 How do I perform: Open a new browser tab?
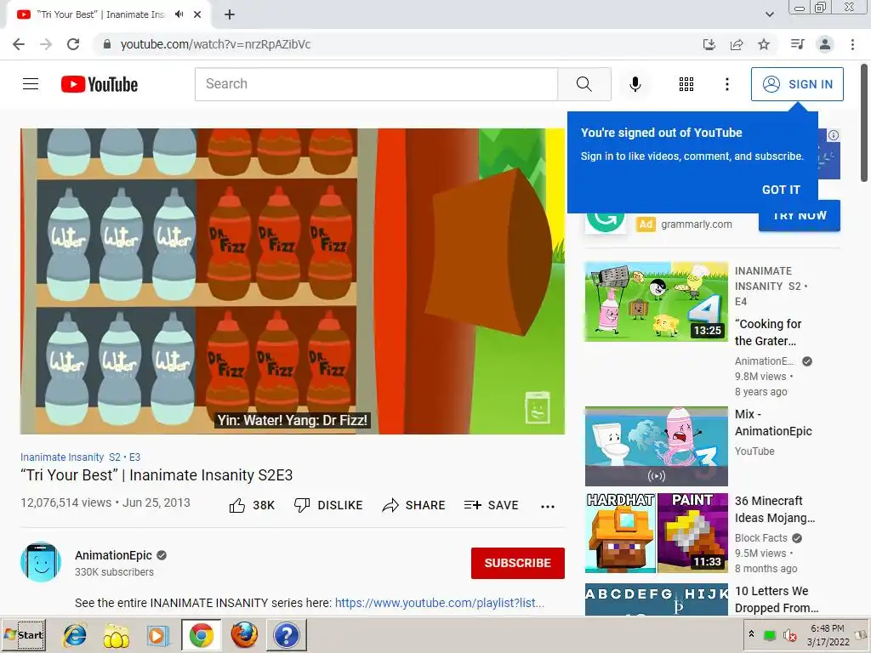[x=230, y=15]
